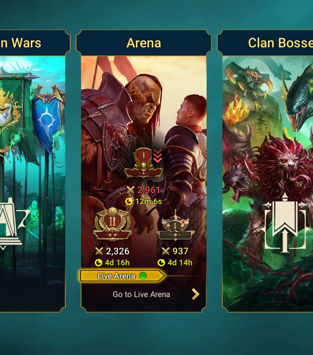This screenshot has height=355, width=313.
Task: Click clock icon next to 4d 16h
Action: pyautogui.click(x=99, y=262)
